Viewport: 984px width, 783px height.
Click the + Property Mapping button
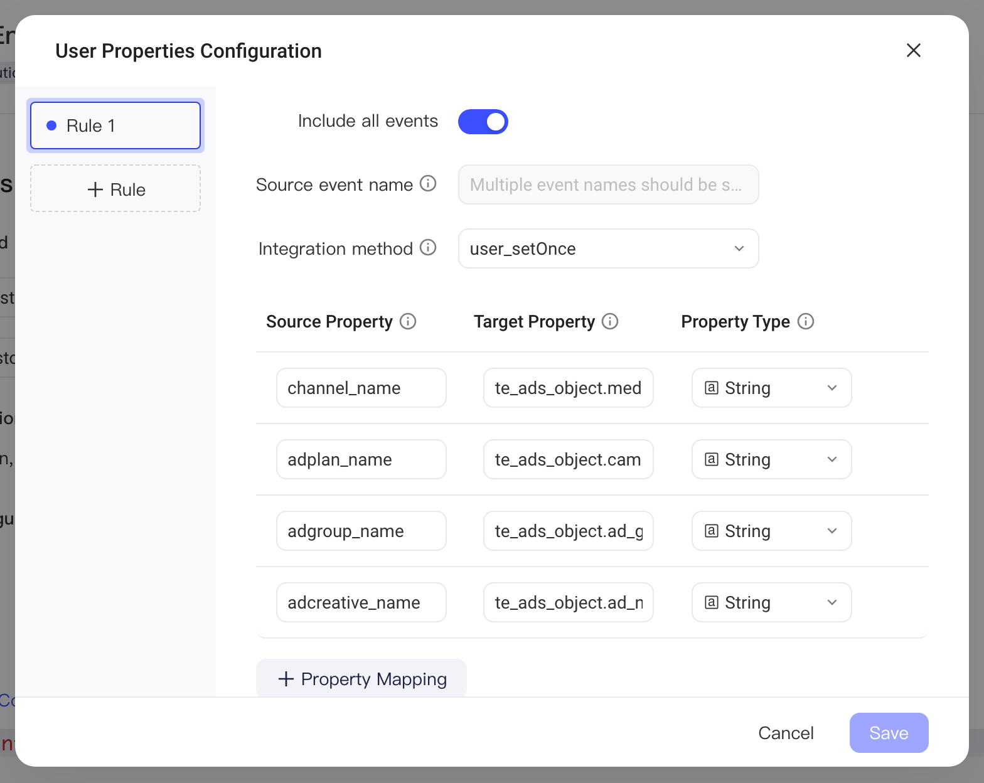[361, 678]
